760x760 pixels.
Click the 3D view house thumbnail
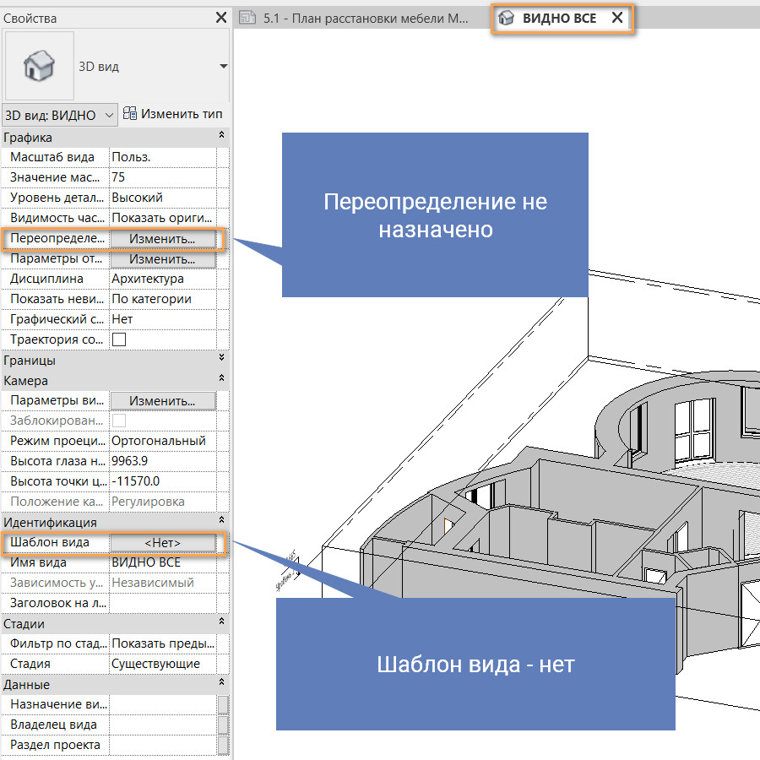39,66
